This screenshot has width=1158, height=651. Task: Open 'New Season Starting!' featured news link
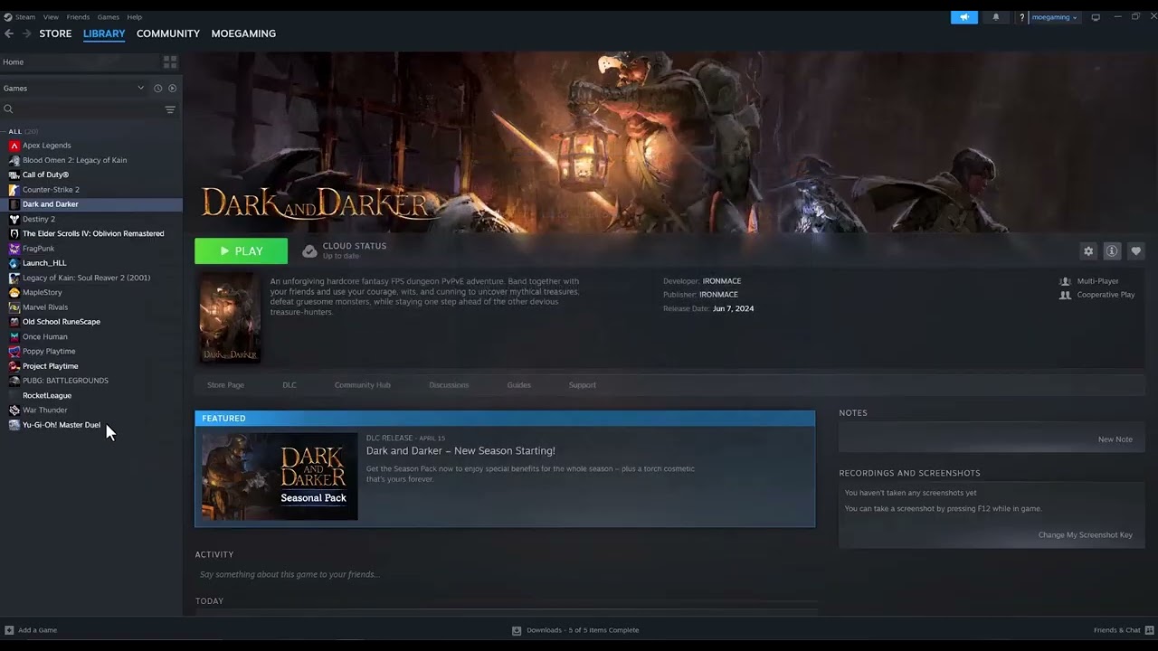click(x=460, y=450)
